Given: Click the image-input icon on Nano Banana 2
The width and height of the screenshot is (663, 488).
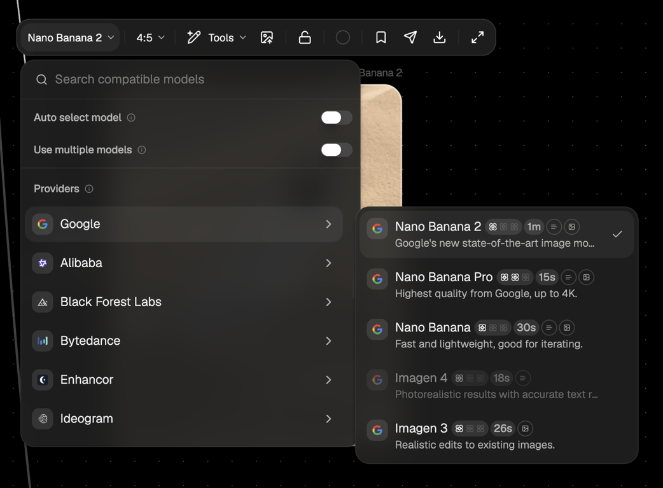Looking at the screenshot, I should pyautogui.click(x=571, y=227).
